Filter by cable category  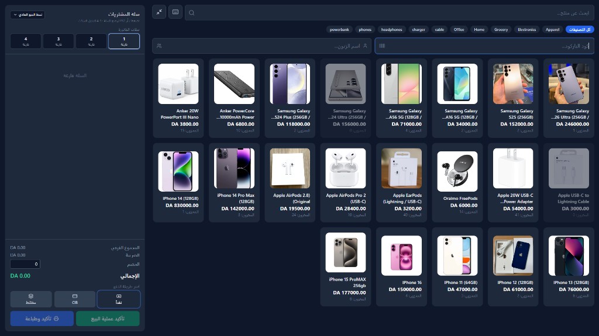[x=439, y=29]
